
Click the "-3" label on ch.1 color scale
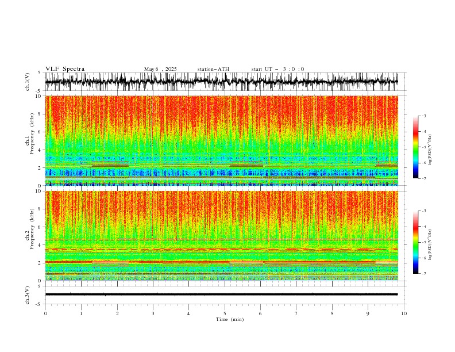tap(423, 116)
